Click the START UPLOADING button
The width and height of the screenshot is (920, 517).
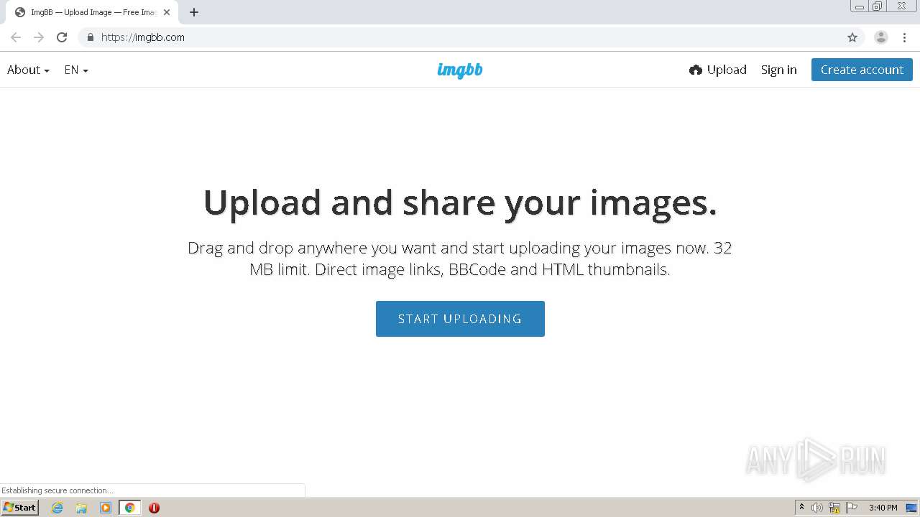460,319
